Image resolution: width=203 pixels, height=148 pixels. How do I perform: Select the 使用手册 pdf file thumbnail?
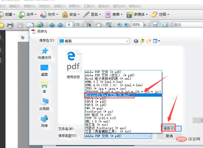pyautogui.click(x=73, y=64)
